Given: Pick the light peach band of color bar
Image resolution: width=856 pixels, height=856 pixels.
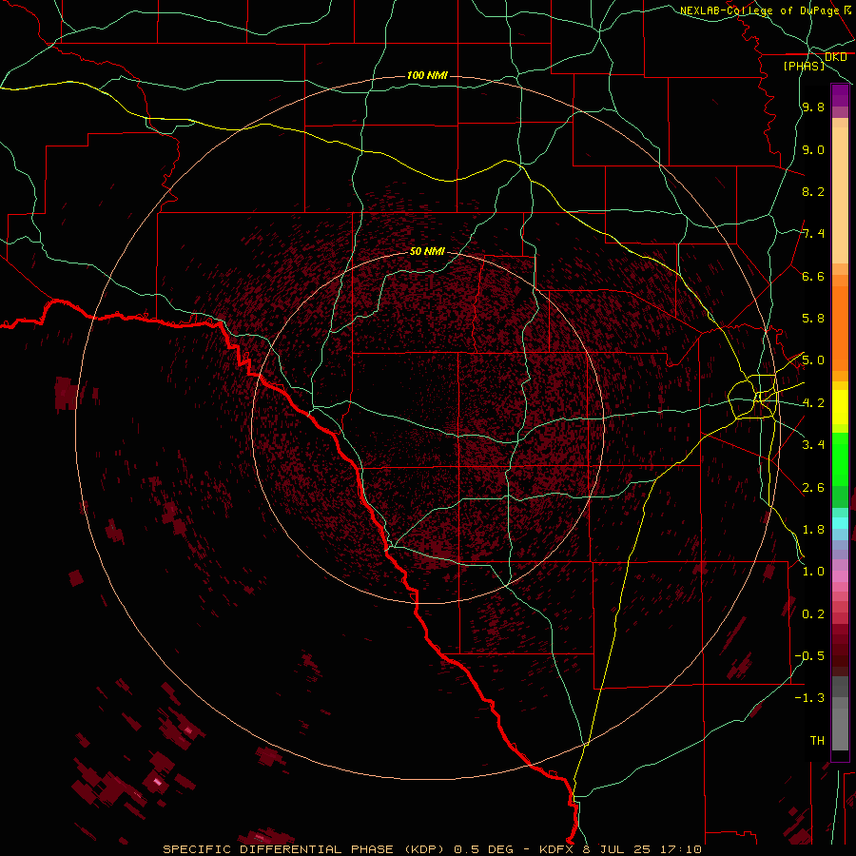Looking at the screenshot, I should pyautogui.click(x=840, y=195).
